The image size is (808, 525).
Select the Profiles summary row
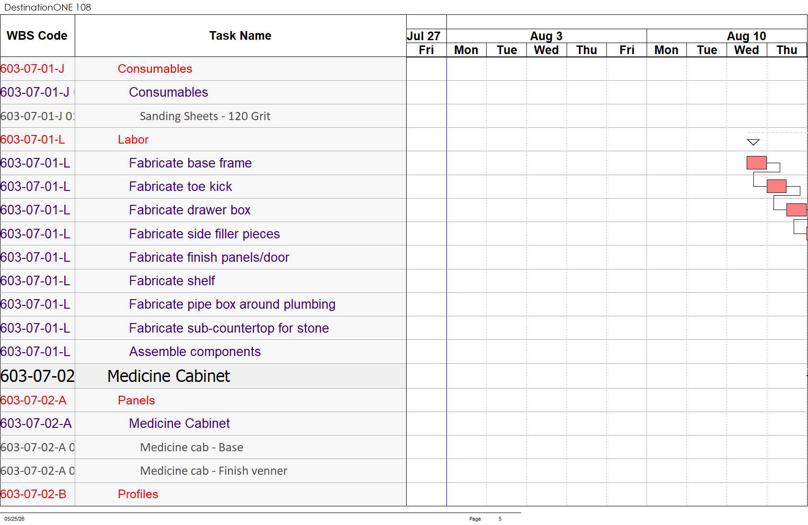tap(203, 494)
